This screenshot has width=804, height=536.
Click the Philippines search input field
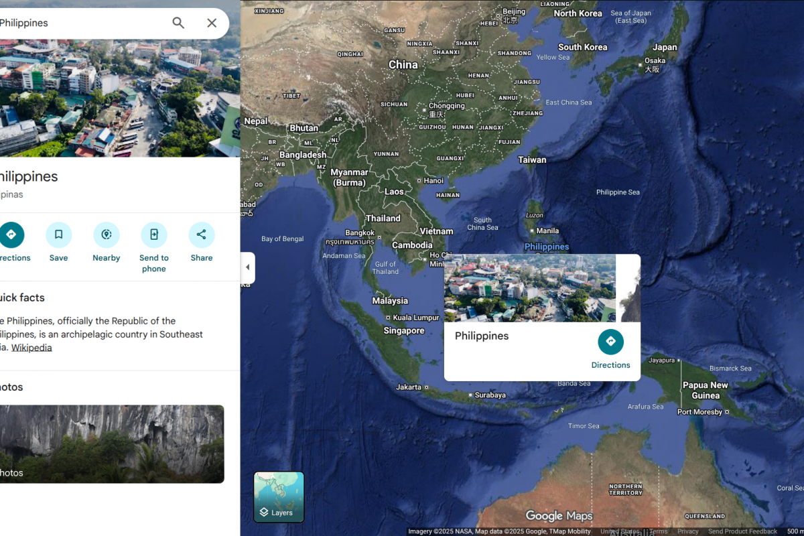80,23
